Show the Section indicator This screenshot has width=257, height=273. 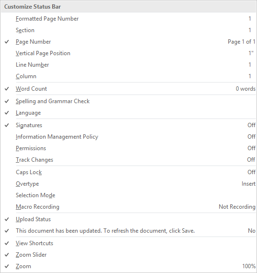(128, 30)
